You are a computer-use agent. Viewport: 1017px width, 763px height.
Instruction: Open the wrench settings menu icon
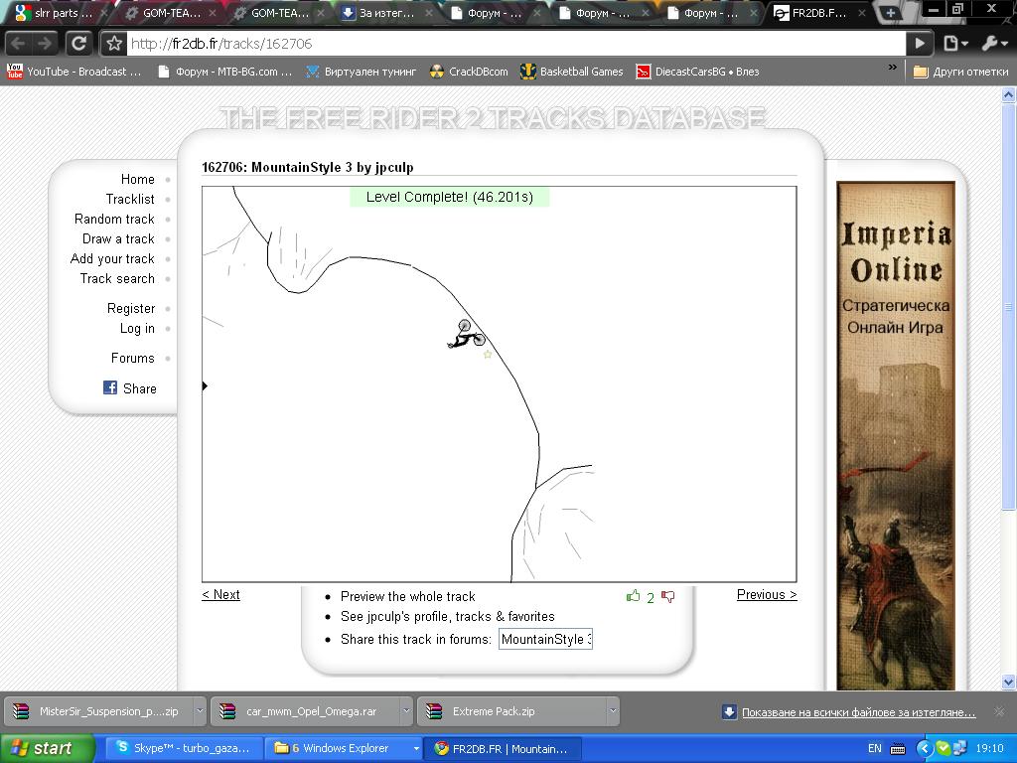993,44
